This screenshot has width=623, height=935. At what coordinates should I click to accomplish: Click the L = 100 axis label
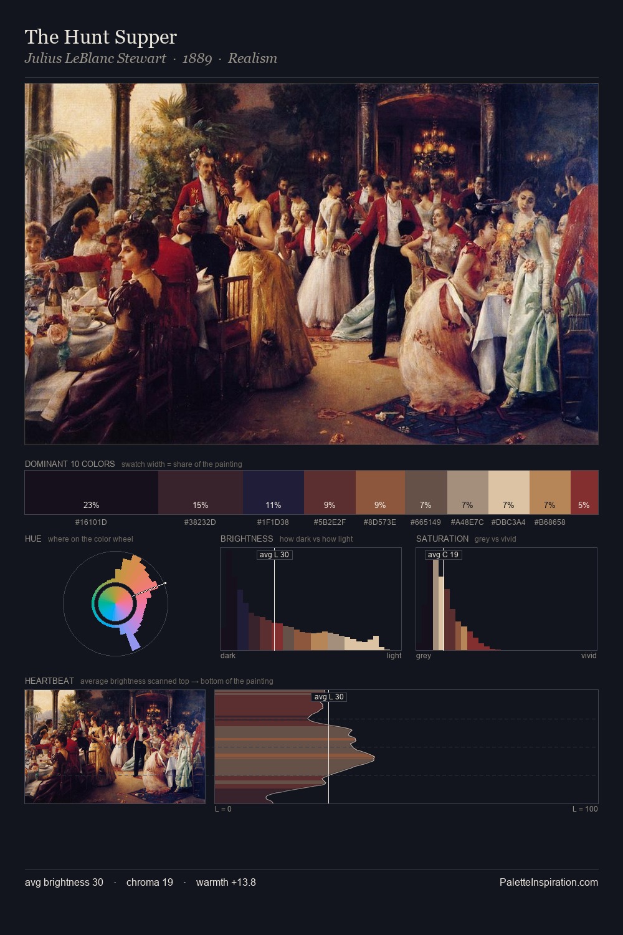pyautogui.click(x=585, y=809)
